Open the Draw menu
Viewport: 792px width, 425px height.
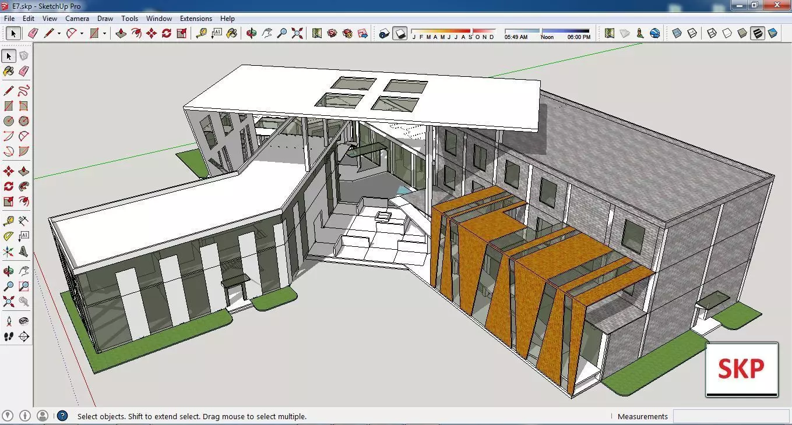105,19
